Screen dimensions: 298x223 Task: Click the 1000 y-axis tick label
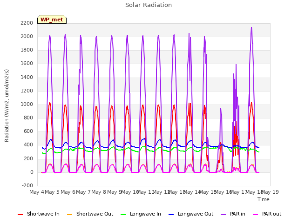[27, 104]
